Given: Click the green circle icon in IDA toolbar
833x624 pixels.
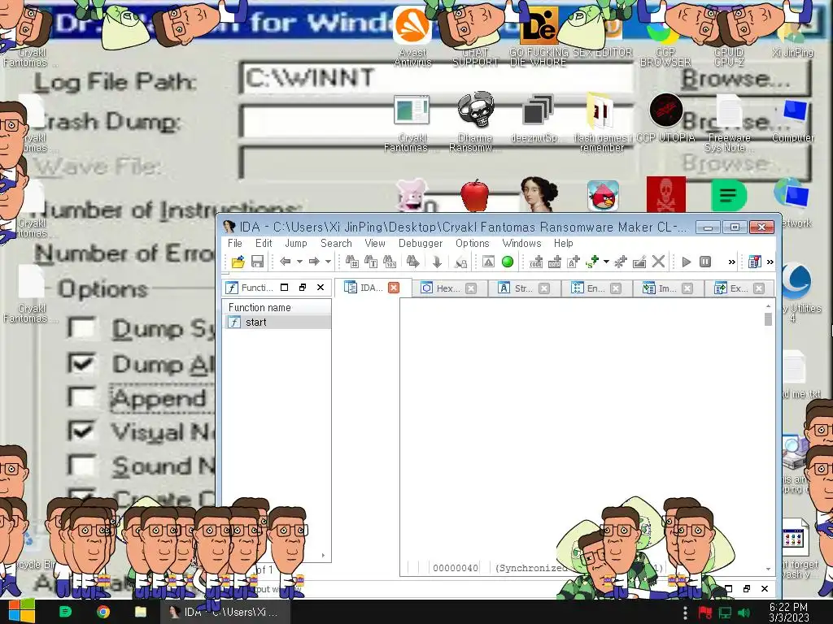Looking at the screenshot, I should pyautogui.click(x=508, y=262).
